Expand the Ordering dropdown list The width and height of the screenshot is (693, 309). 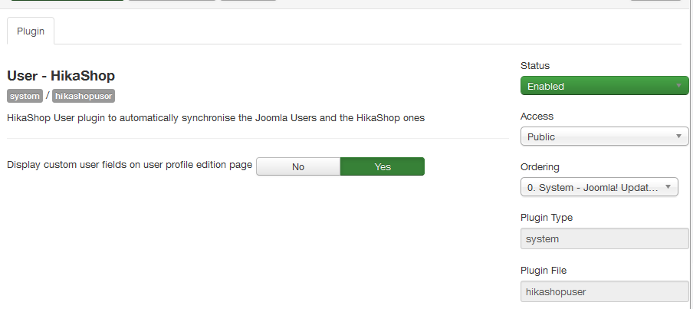coord(598,187)
